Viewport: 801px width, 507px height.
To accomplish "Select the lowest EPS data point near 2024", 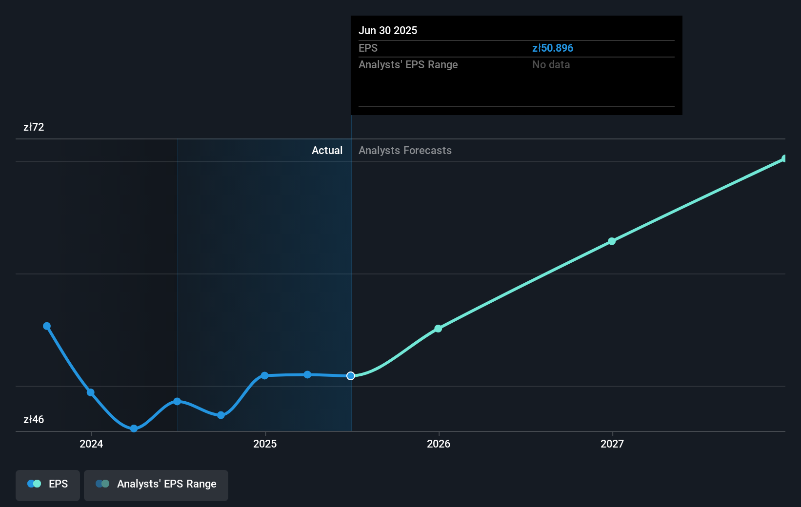I will tap(133, 429).
